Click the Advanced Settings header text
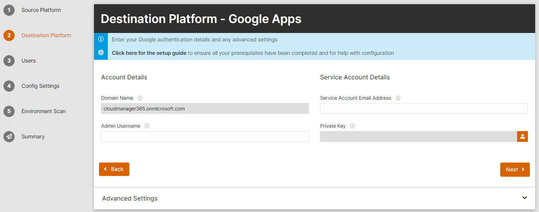Viewport: 539px width, 212px height. pyautogui.click(x=130, y=199)
